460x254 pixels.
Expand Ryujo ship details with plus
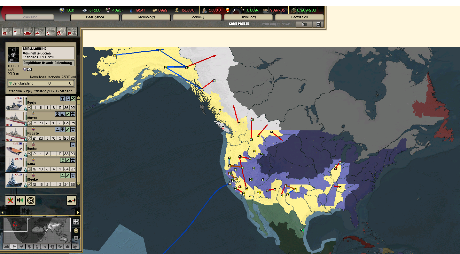pyautogui.click(x=29, y=108)
